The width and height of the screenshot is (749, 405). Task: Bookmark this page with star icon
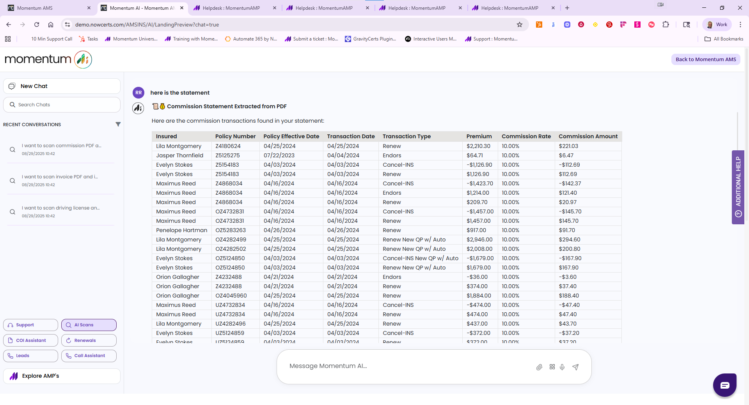point(520,25)
